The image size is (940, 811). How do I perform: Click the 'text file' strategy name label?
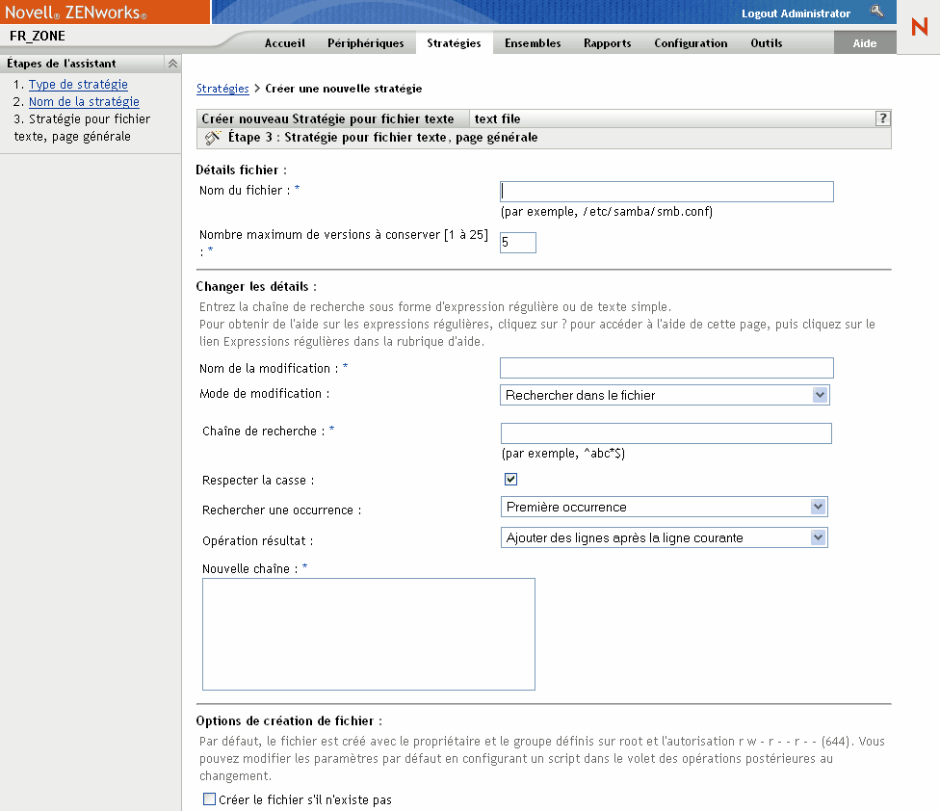[498, 118]
